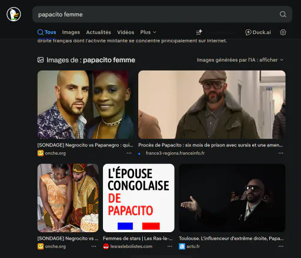Click the actu.fr source text
The height and width of the screenshot is (258, 301).
click(193, 246)
